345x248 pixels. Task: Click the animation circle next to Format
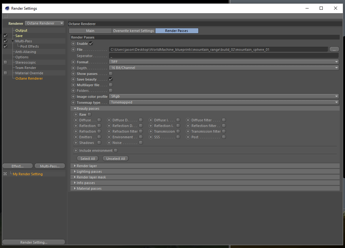[x=73, y=62]
